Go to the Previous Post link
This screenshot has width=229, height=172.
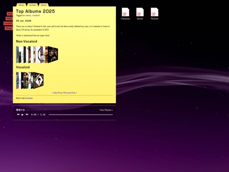(70, 93)
